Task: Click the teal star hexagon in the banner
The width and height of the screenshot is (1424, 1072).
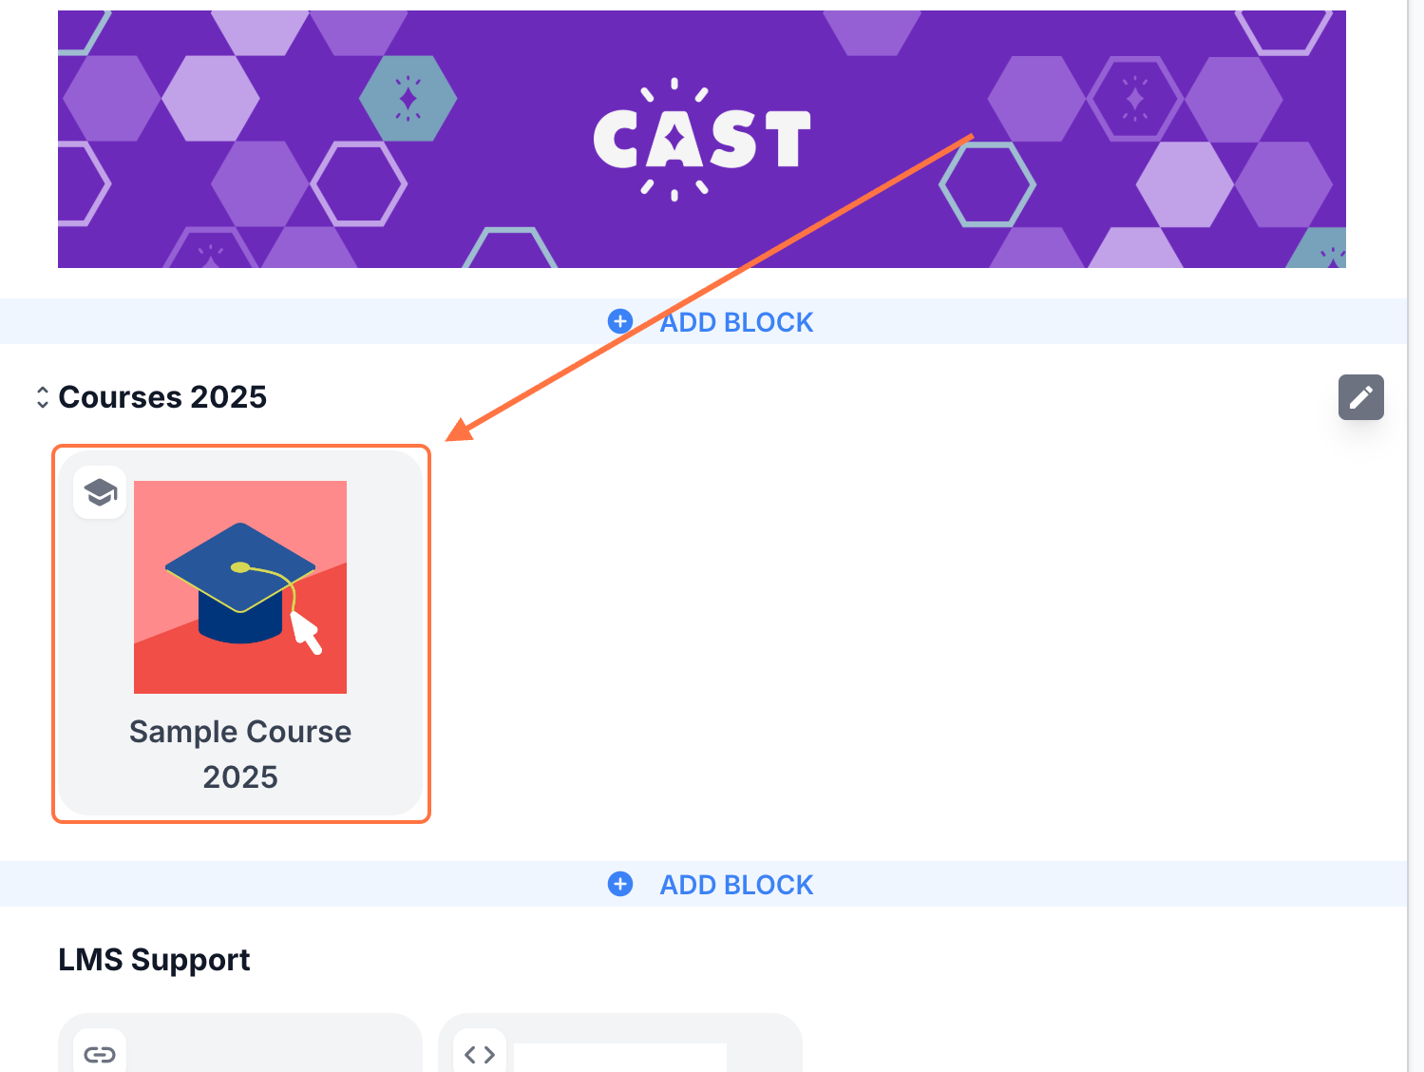Action: (x=408, y=98)
